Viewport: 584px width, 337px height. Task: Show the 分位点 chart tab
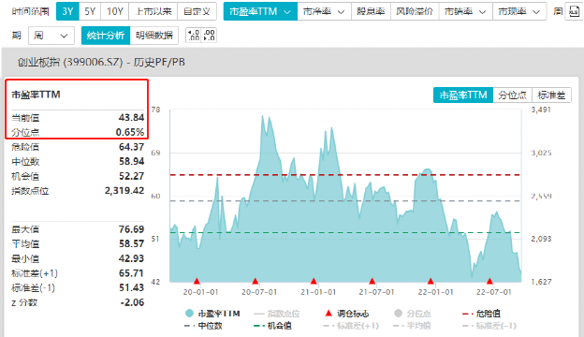[x=513, y=95]
